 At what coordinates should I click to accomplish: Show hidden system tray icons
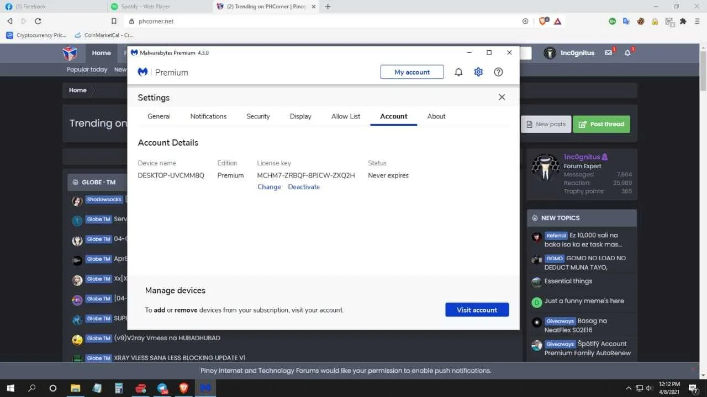(x=628, y=388)
